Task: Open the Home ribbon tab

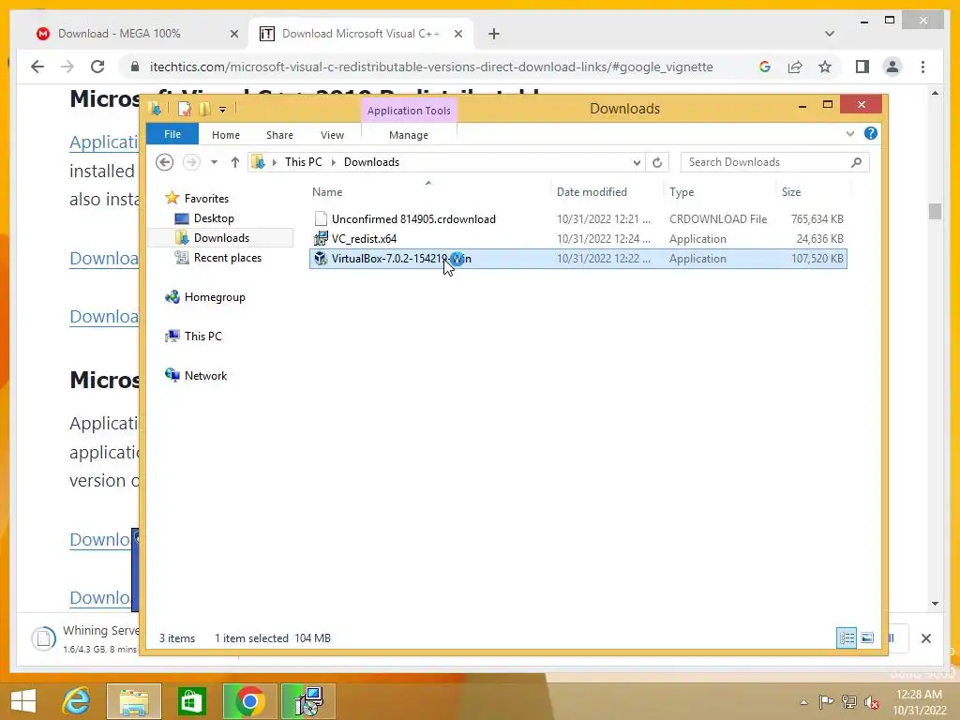Action: coord(226,135)
